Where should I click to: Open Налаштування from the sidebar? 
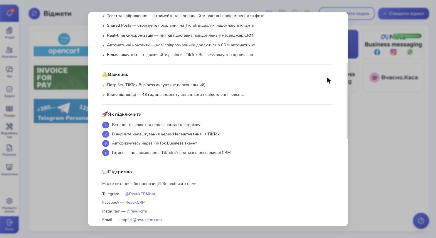point(9,205)
